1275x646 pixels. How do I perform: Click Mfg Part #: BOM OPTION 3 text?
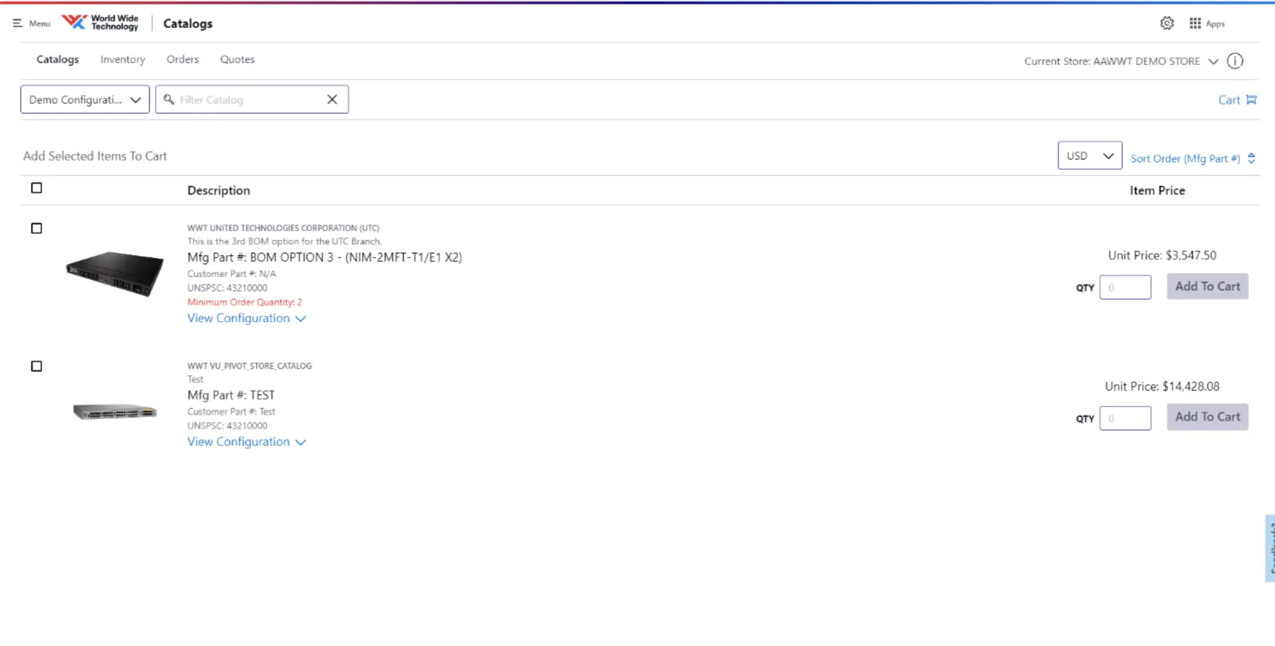[324, 257]
